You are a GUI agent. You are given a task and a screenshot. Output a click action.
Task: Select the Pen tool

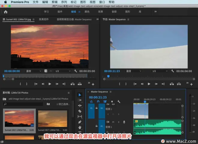pyautogui.click(x=80, y=122)
